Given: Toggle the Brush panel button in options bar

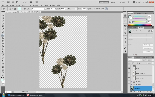Looking at the screenshot, I should pos(15,9).
